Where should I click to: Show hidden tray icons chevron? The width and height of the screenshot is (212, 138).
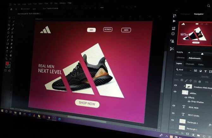(x=167, y=136)
